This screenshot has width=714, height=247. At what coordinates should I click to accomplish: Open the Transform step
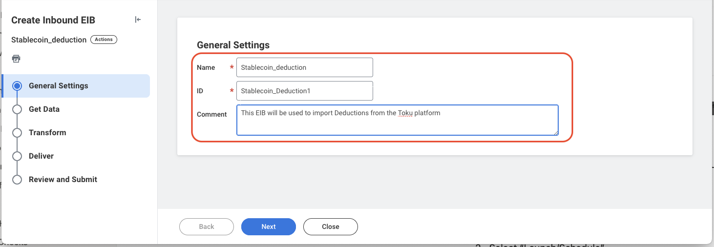point(47,133)
